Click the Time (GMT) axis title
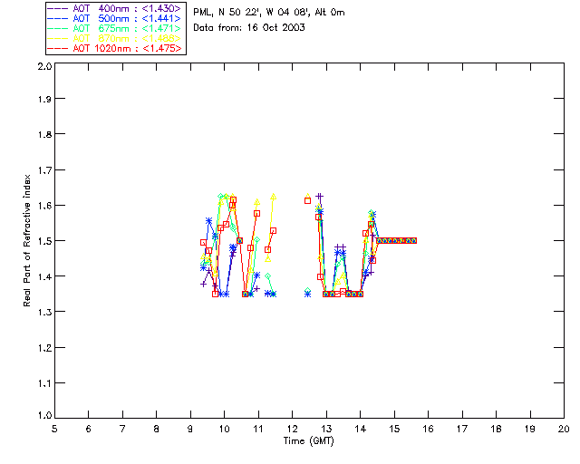 click(x=308, y=441)
